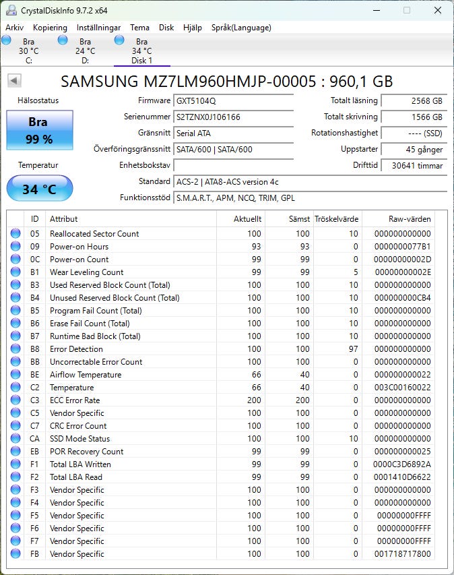
Task: Open the Språk(Language) menu
Action: tap(241, 28)
